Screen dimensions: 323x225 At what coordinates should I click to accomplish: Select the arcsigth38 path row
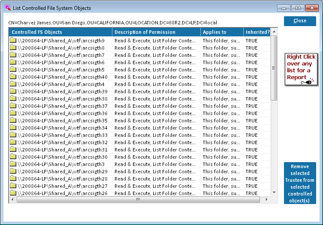tap(63, 99)
